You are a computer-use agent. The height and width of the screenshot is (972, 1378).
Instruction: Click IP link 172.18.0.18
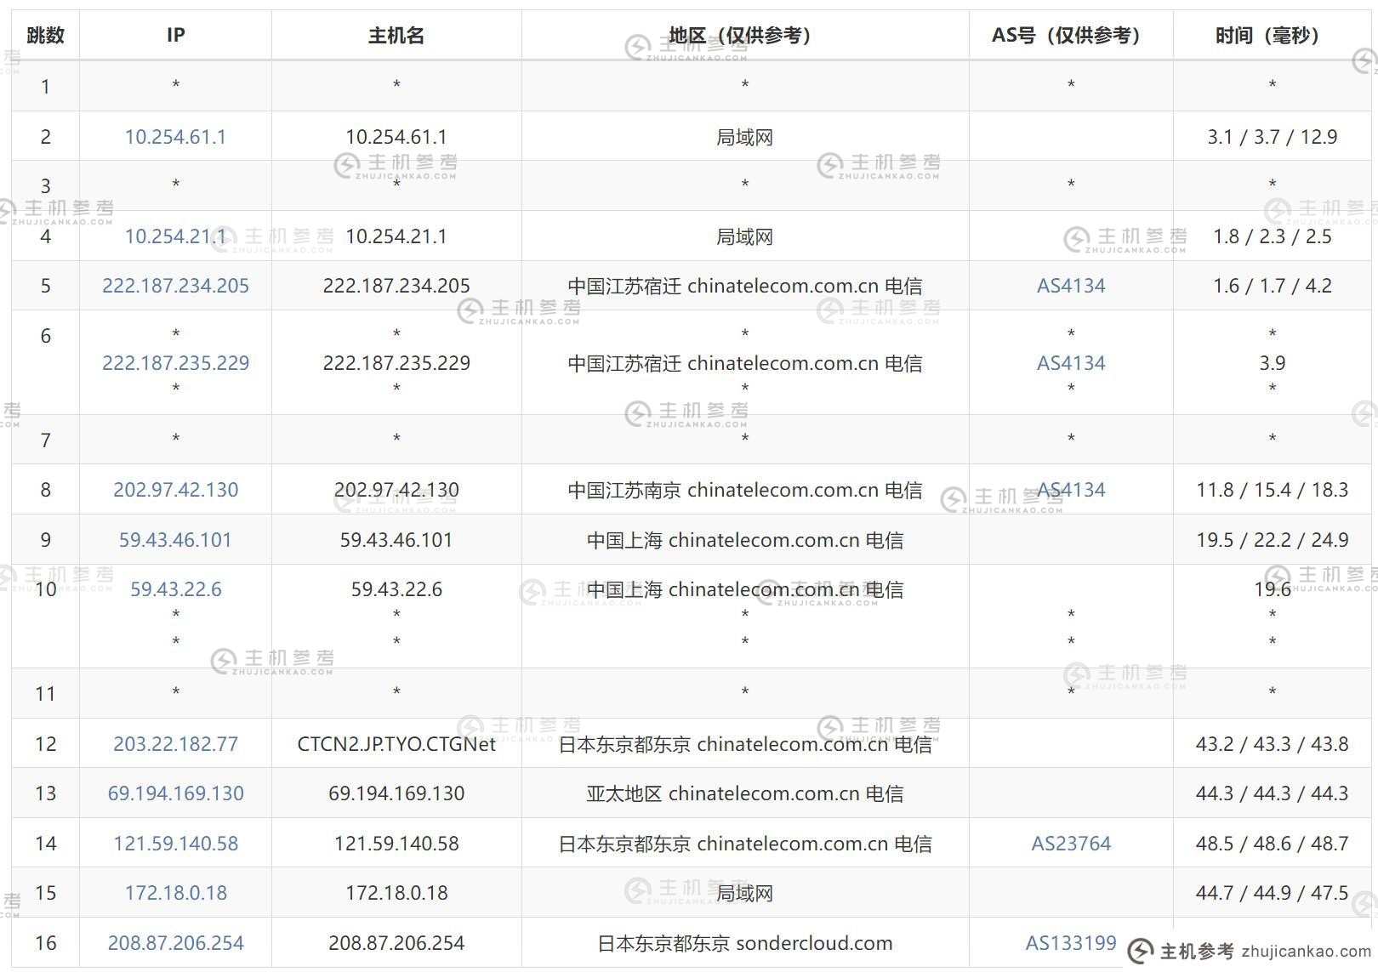click(175, 893)
